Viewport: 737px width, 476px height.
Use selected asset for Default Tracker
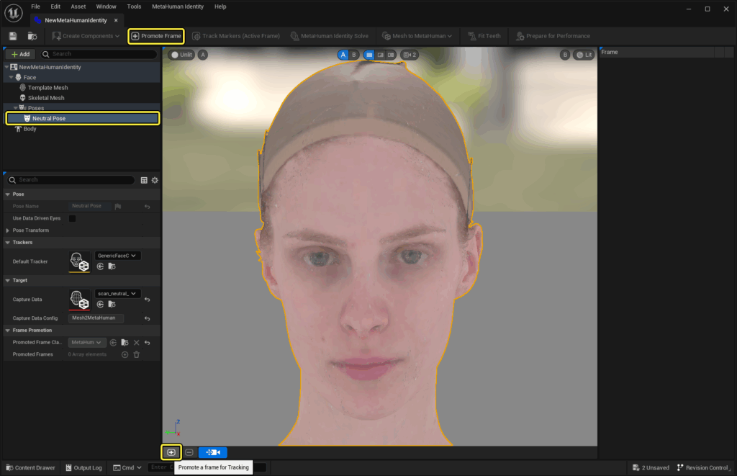[x=101, y=266]
